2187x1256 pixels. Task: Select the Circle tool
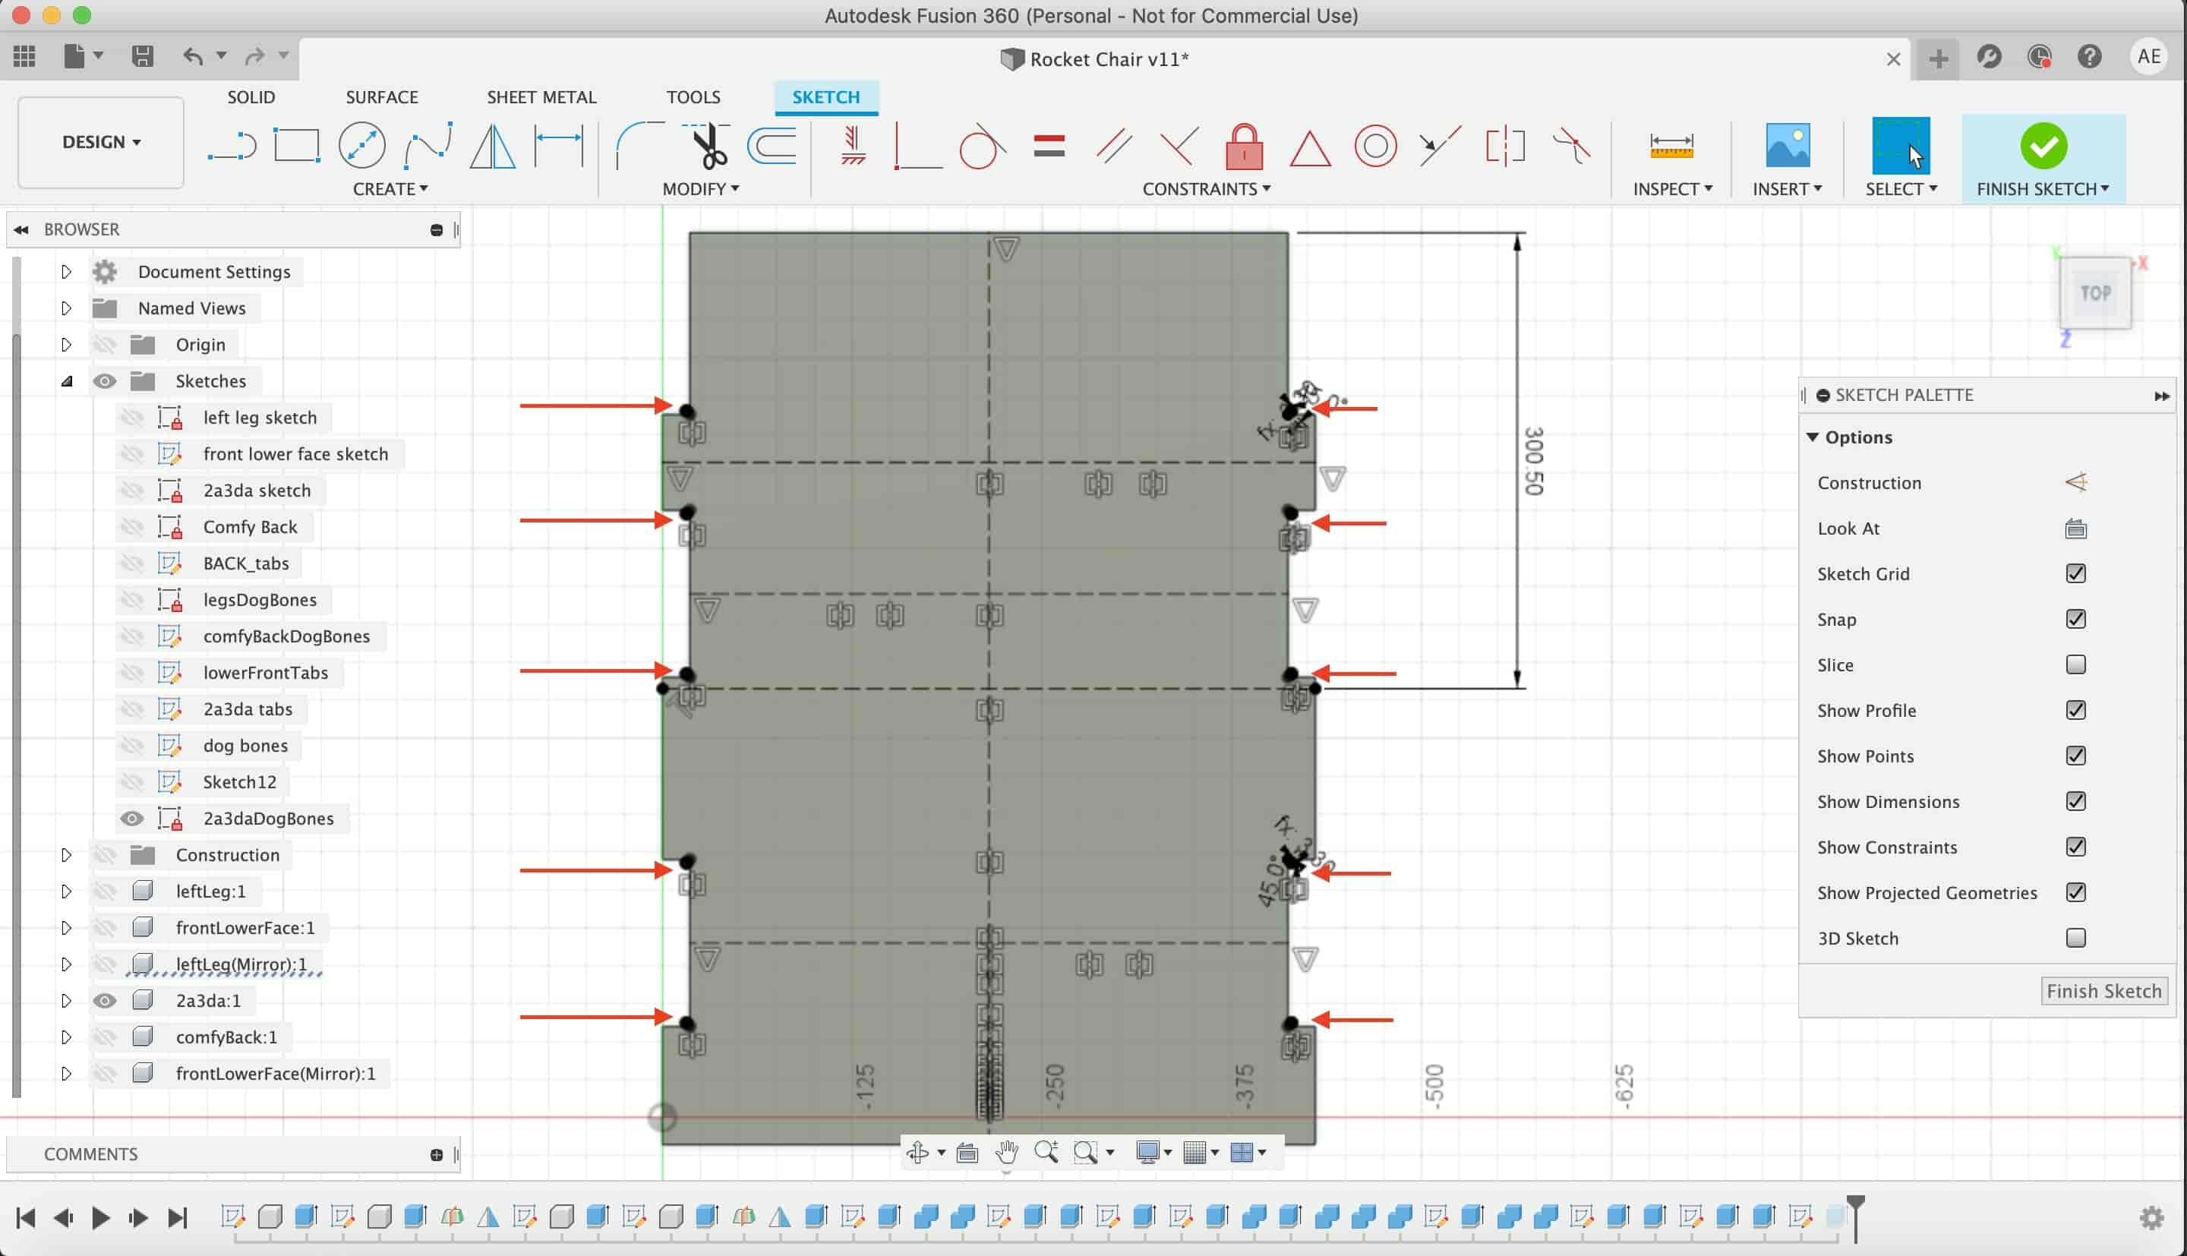tap(361, 145)
